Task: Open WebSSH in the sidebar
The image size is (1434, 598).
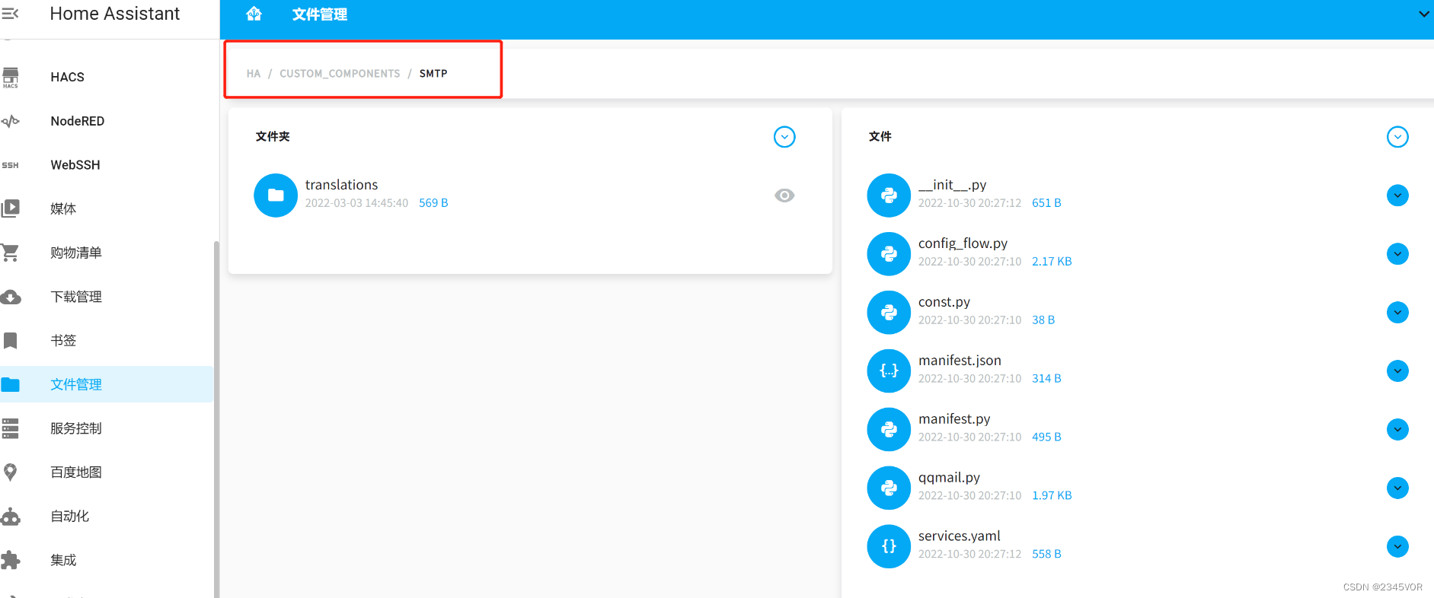Action: click(107, 165)
